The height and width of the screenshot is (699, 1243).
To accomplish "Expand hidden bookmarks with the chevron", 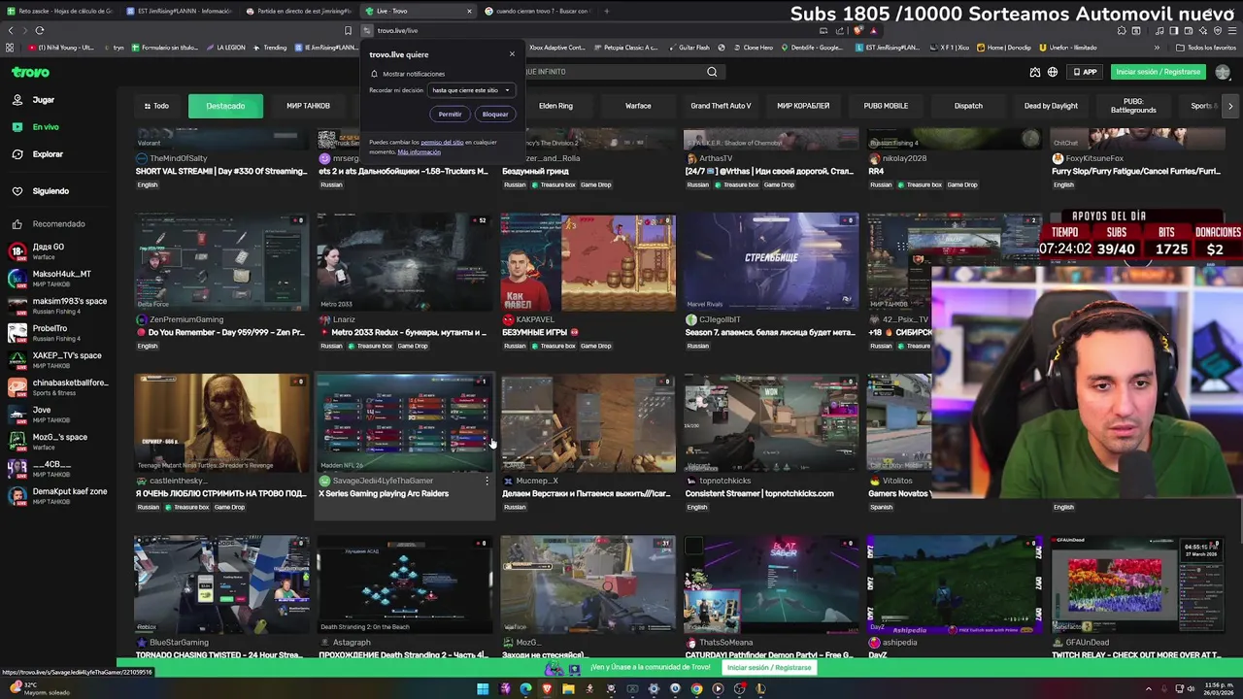I will tap(1157, 48).
